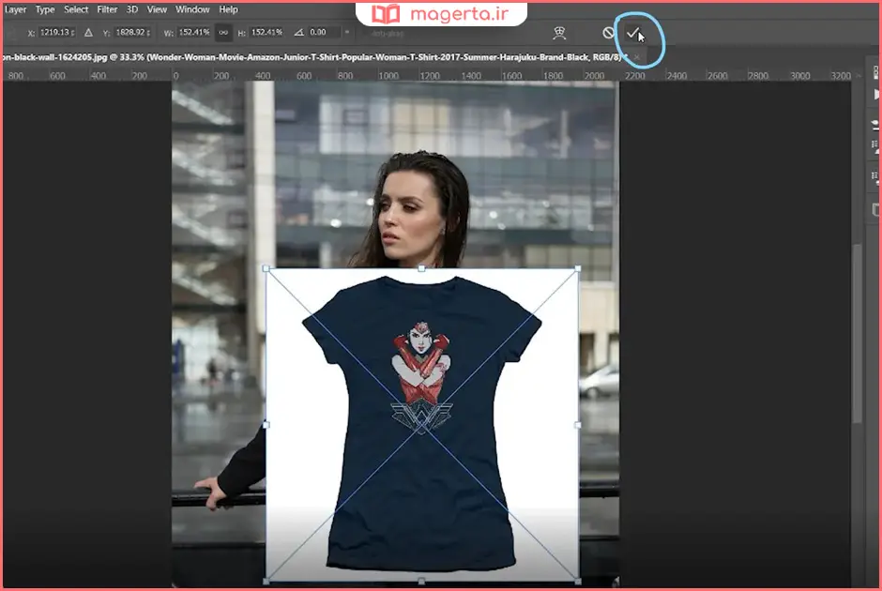This screenshot has height=591, width=882.
Task: Commit the transform with the checkmark
Action: click(632, 33)
